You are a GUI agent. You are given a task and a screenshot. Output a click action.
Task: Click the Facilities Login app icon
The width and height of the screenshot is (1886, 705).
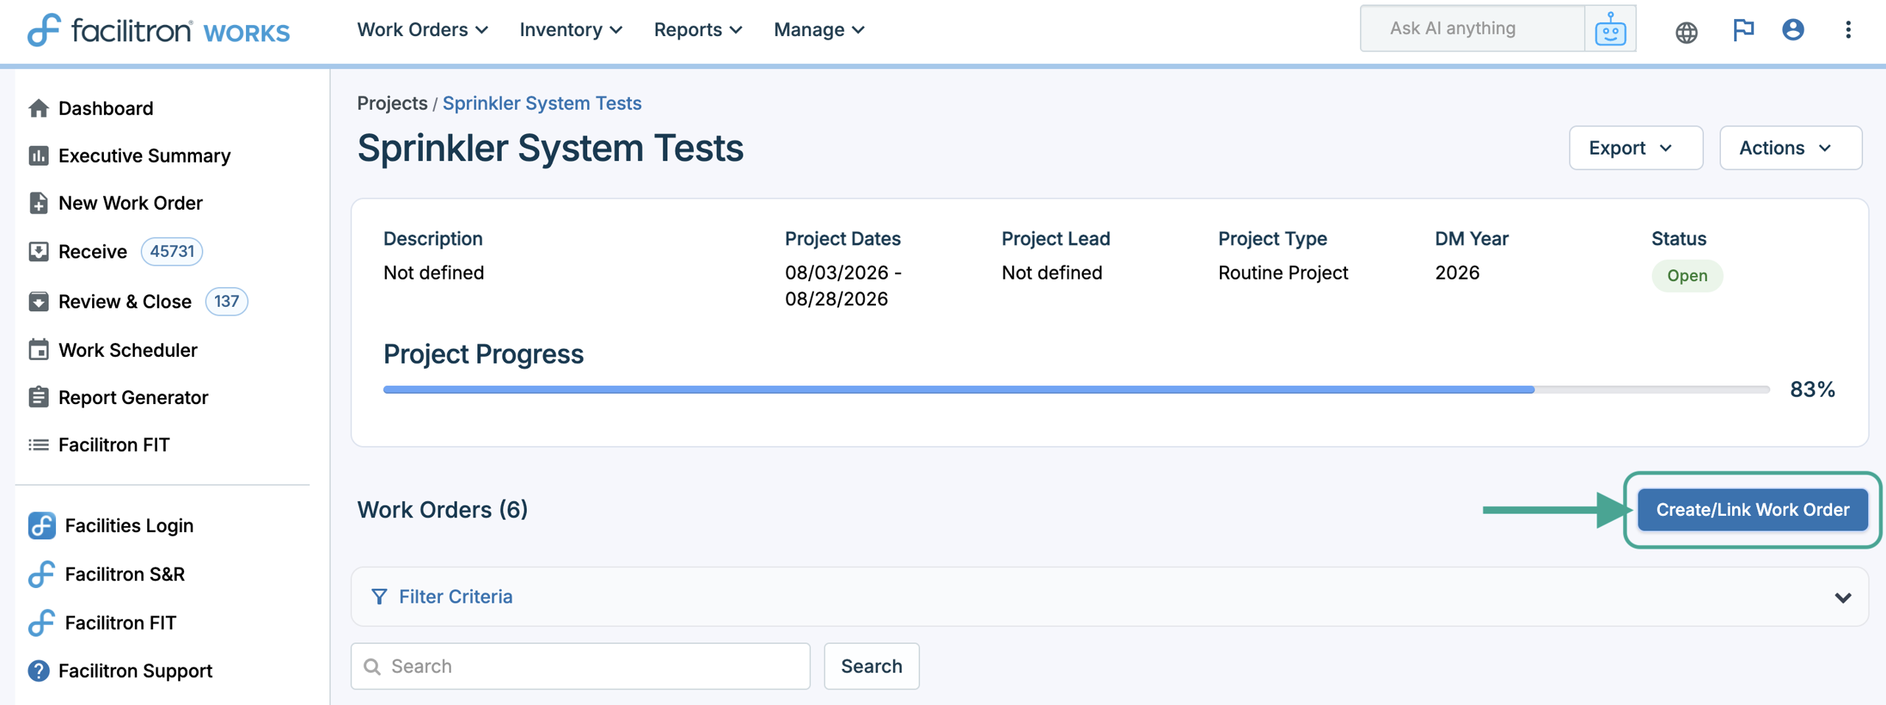point(41,525)
